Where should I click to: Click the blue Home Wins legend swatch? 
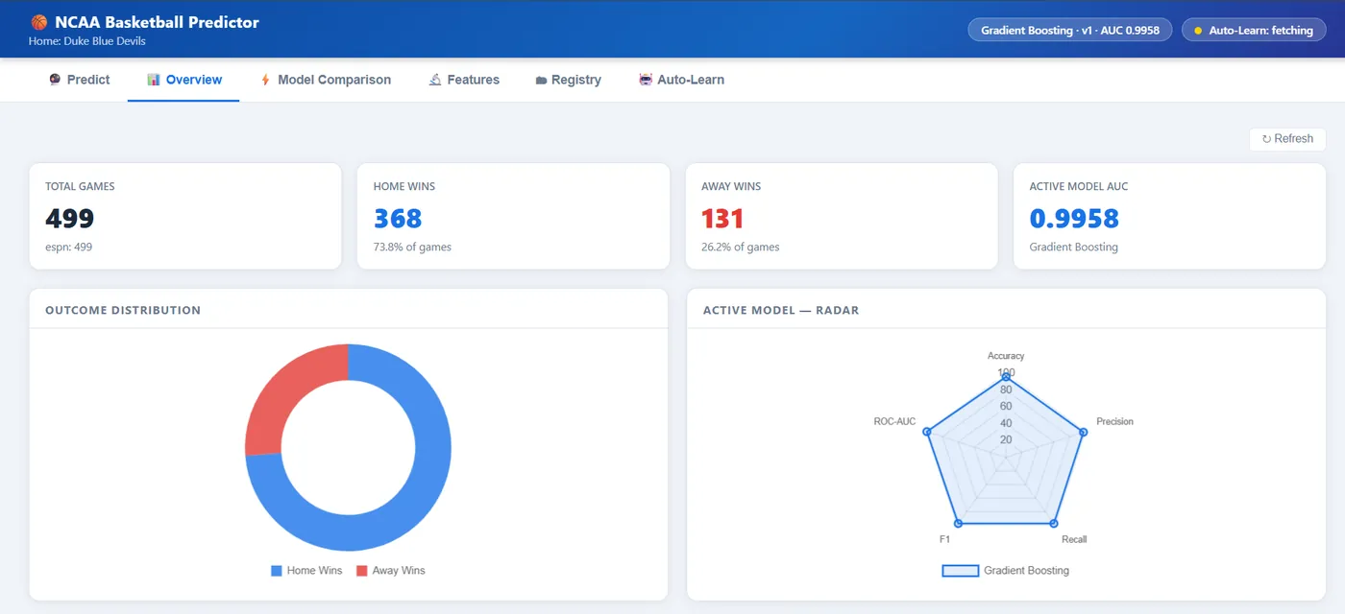pyautogui.click(x=277, y=571)
